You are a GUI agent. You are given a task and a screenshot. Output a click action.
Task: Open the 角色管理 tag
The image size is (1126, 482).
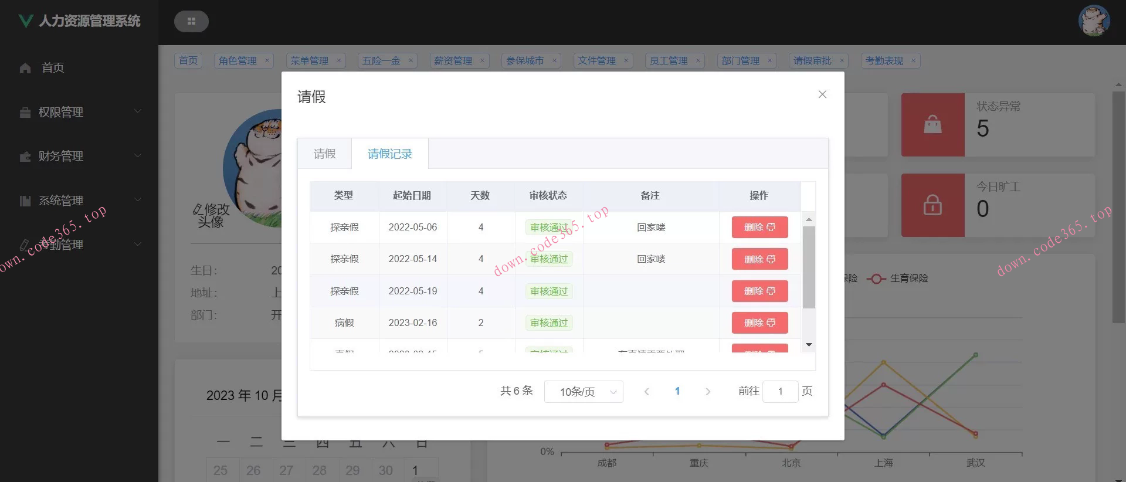(238, 60)
